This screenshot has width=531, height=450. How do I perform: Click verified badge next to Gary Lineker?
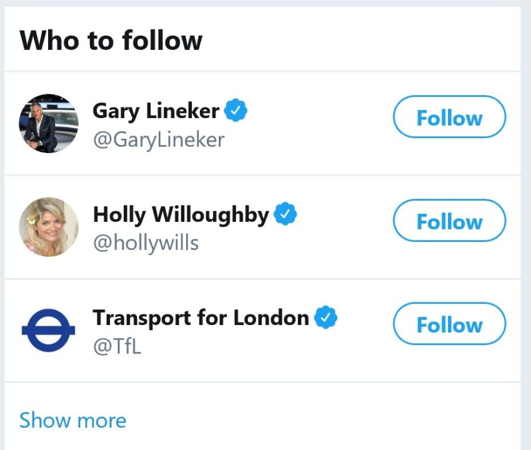click(236, 111)
